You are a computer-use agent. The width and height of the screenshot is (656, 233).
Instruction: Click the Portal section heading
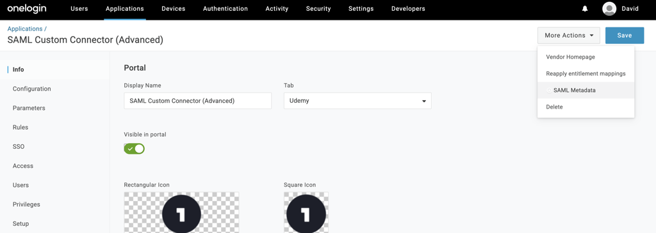pos(135,68)
